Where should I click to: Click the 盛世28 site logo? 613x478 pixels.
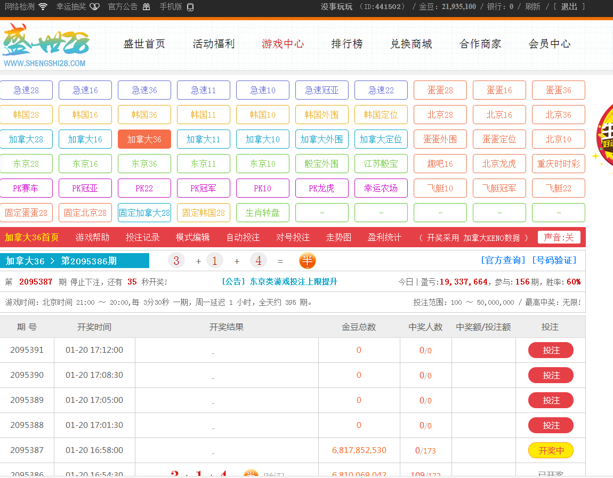point(45,45)
